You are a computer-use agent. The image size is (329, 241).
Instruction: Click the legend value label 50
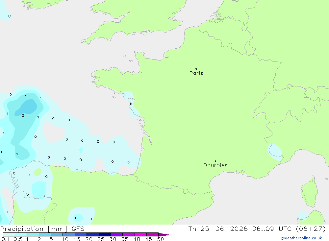[x=161, y=239]
